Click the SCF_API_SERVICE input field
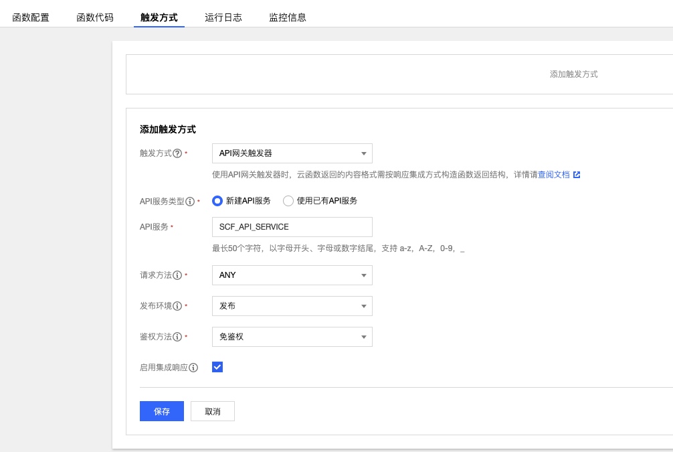Viewport: 673px width, 452px height. [292, 227]
